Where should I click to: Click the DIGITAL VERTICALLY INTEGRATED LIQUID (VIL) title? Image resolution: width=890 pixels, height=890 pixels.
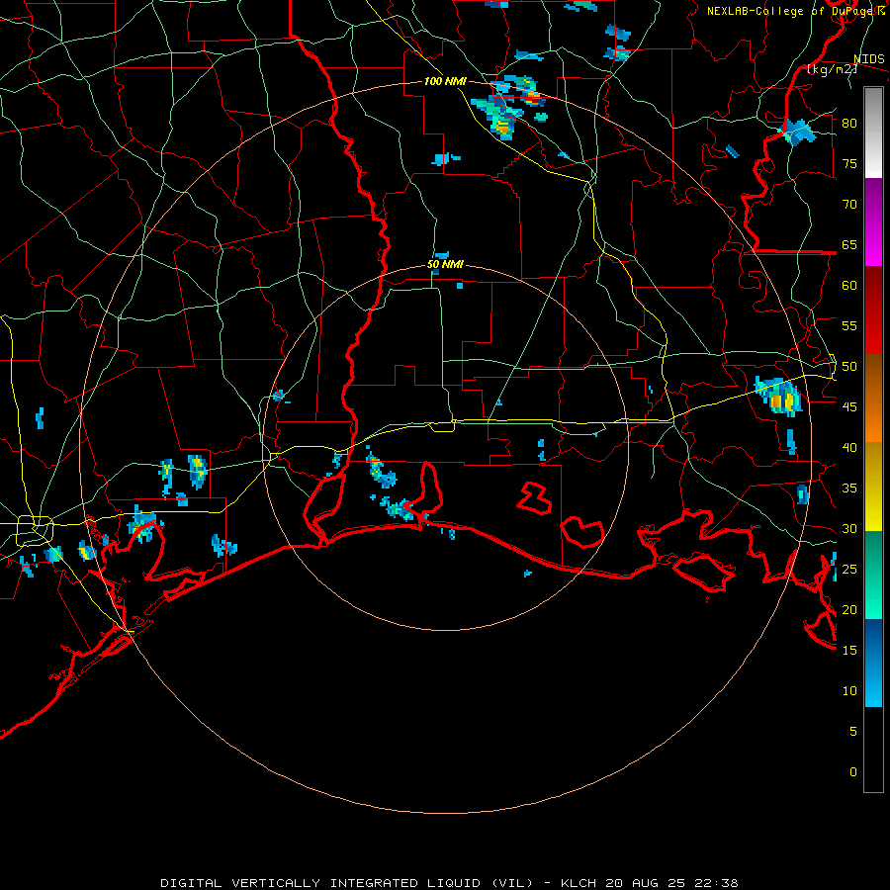(346, 883)
